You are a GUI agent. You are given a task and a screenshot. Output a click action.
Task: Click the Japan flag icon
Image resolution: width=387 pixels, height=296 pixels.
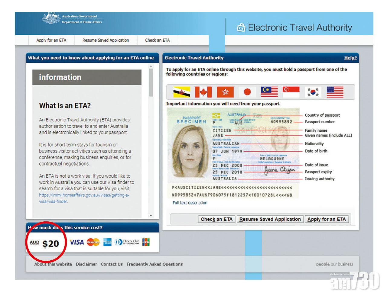pyautogui.click(x=247, y=92)
